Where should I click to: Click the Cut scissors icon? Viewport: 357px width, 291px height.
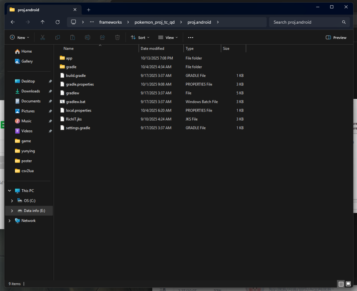43,37
